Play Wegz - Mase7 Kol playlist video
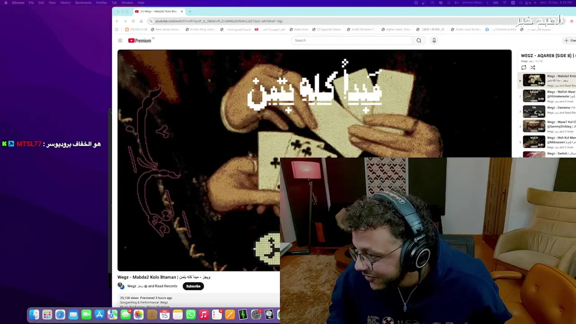 click(x=534, y=126)
